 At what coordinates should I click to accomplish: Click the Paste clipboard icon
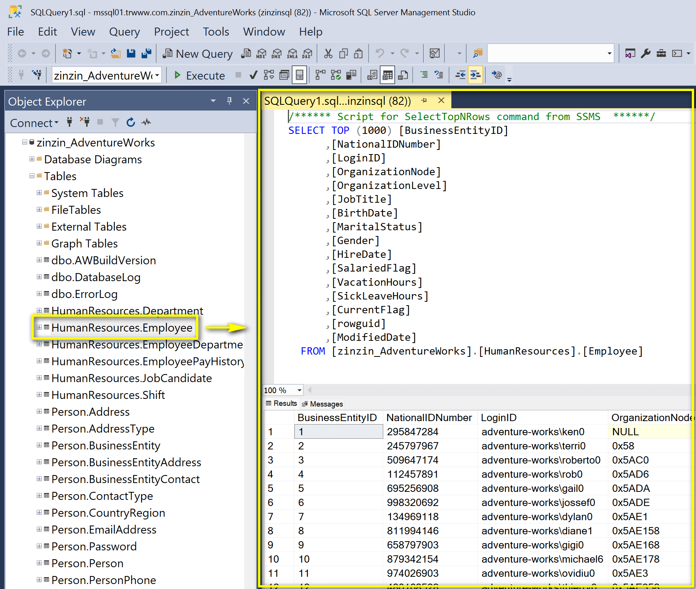pyautogui.click(x=358, y=54)
